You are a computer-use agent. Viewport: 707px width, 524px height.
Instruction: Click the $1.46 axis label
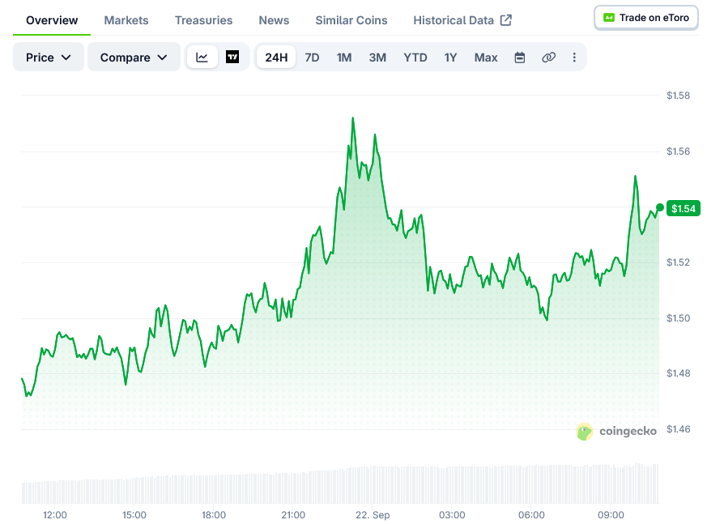678,429
